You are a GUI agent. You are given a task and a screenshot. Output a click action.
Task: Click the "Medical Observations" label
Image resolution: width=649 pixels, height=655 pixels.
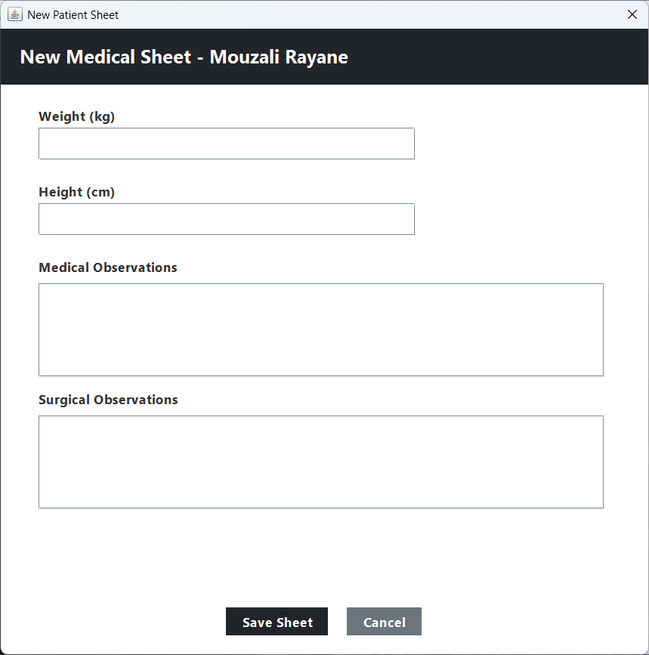(107, 267)
